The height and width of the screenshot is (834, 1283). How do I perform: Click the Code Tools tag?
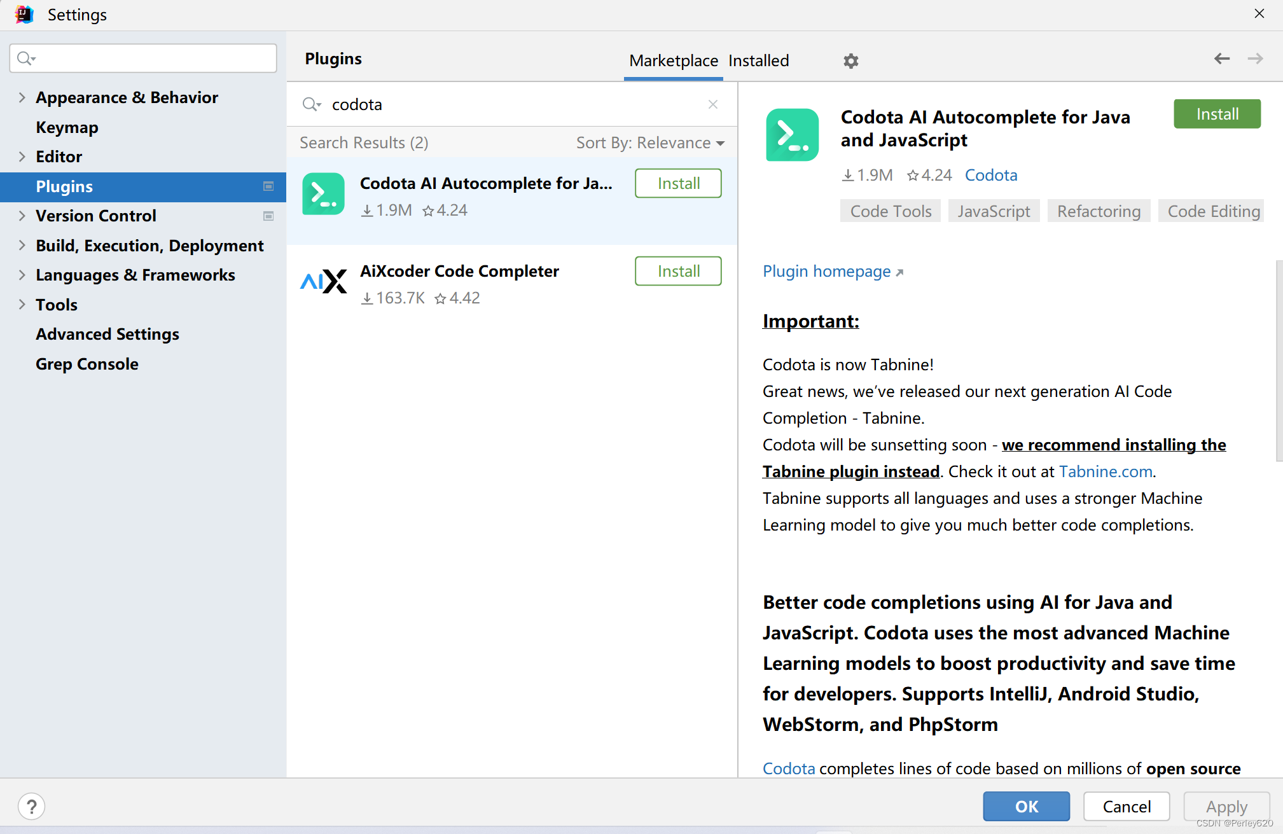891,211
